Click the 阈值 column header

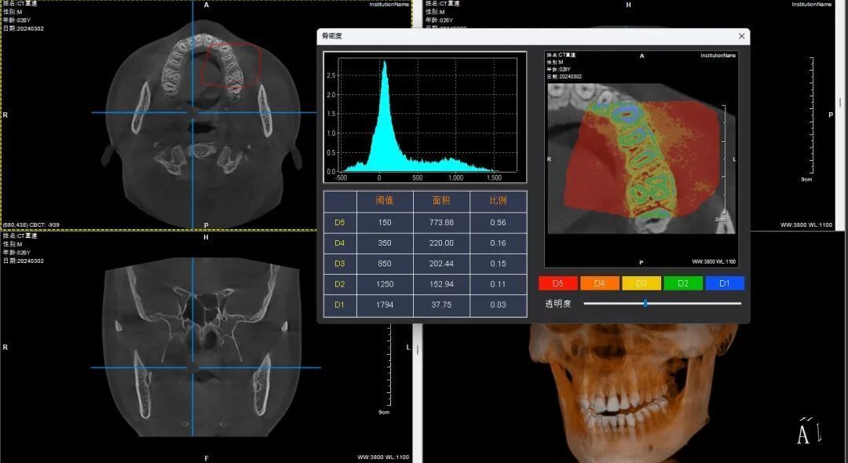(385, 200)
